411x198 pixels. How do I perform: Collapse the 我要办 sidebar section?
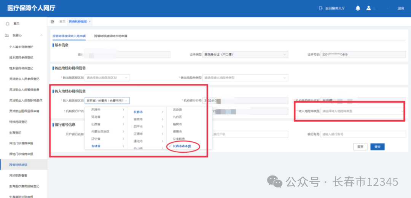tap(41, 35)
